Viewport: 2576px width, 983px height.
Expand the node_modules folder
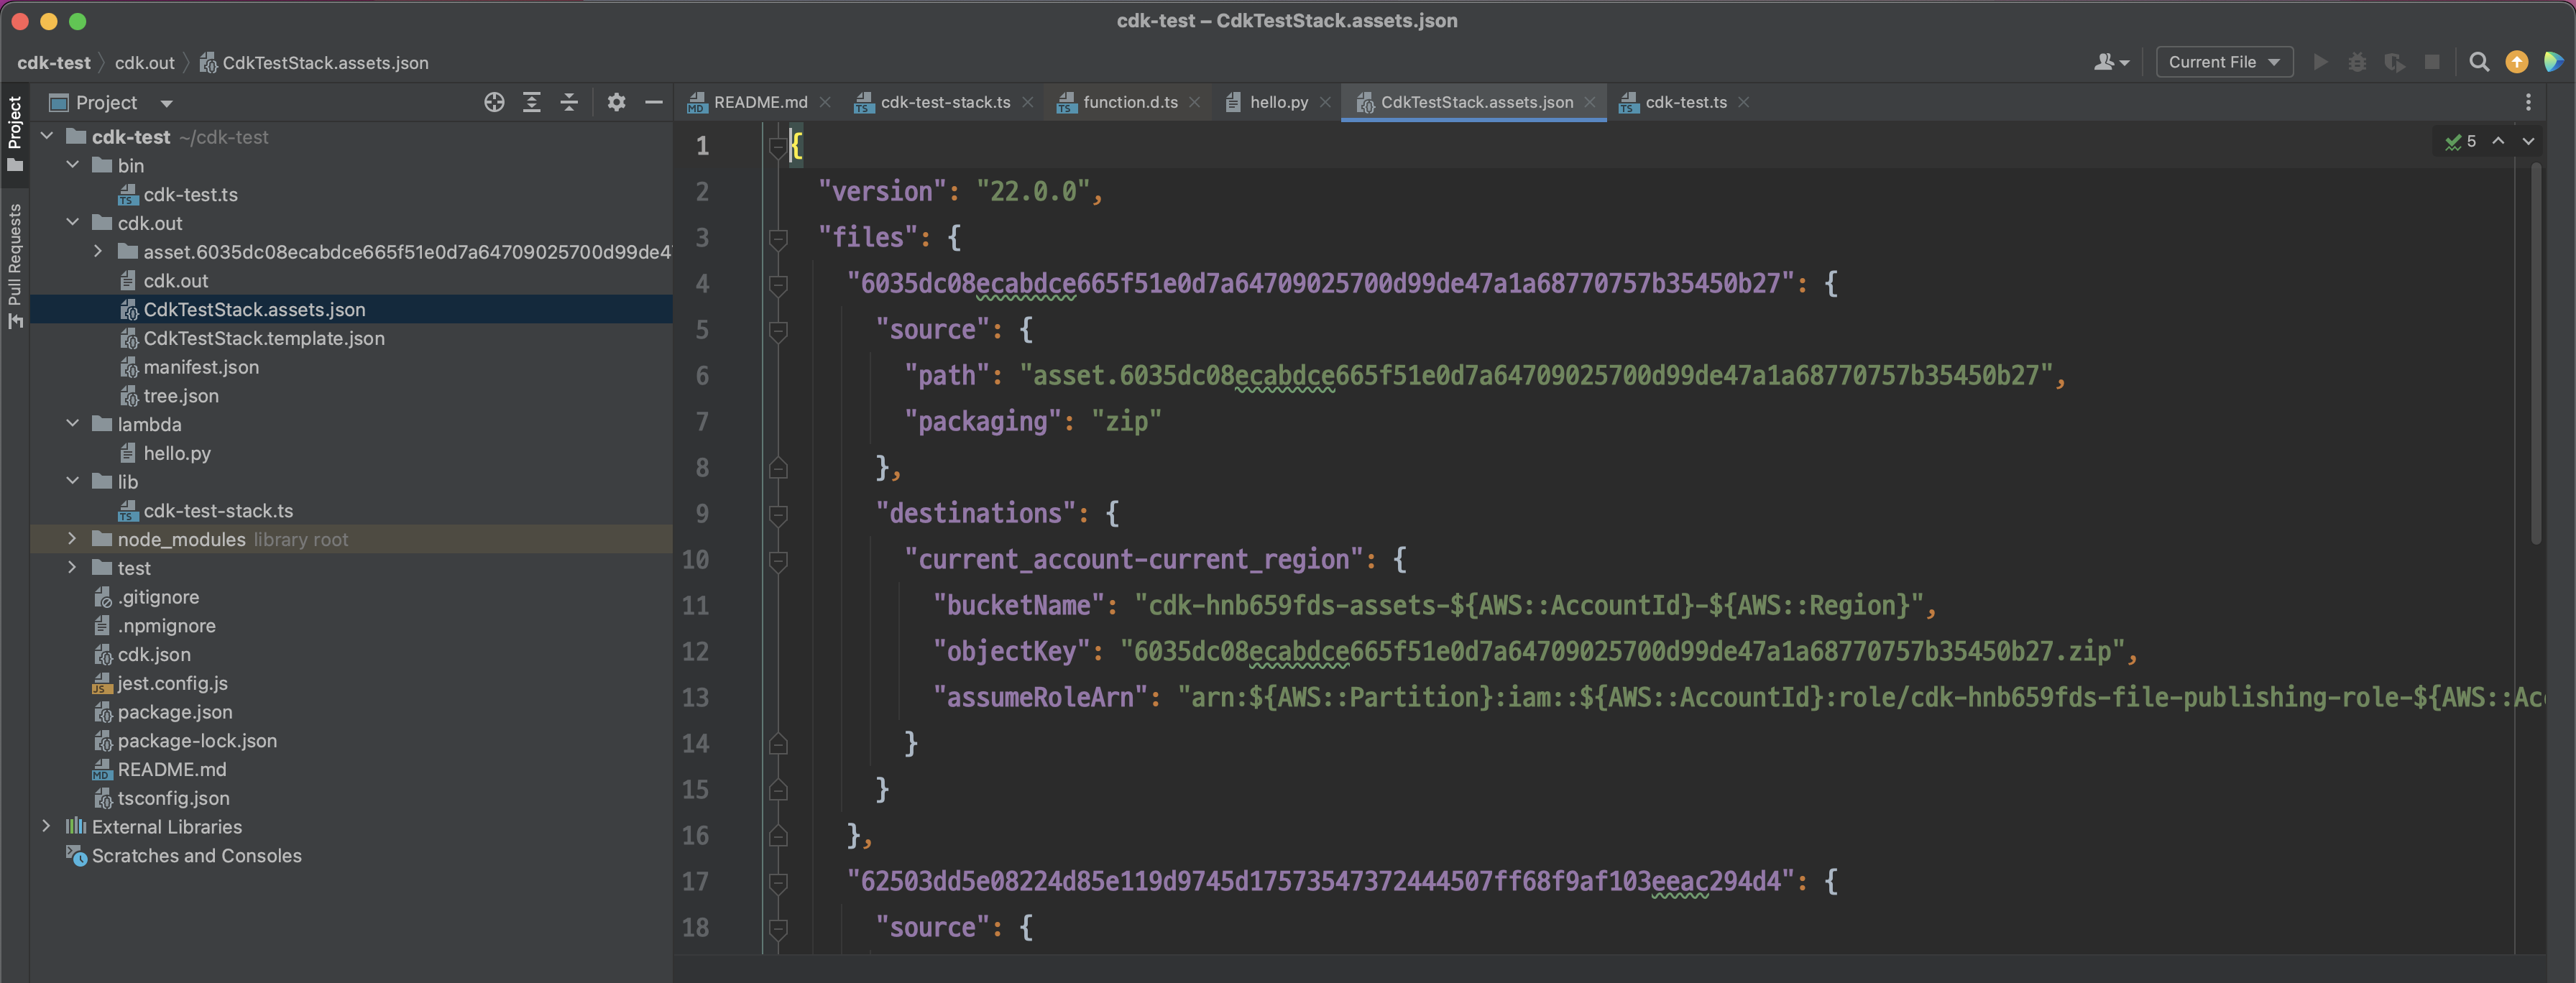[72, 539]
